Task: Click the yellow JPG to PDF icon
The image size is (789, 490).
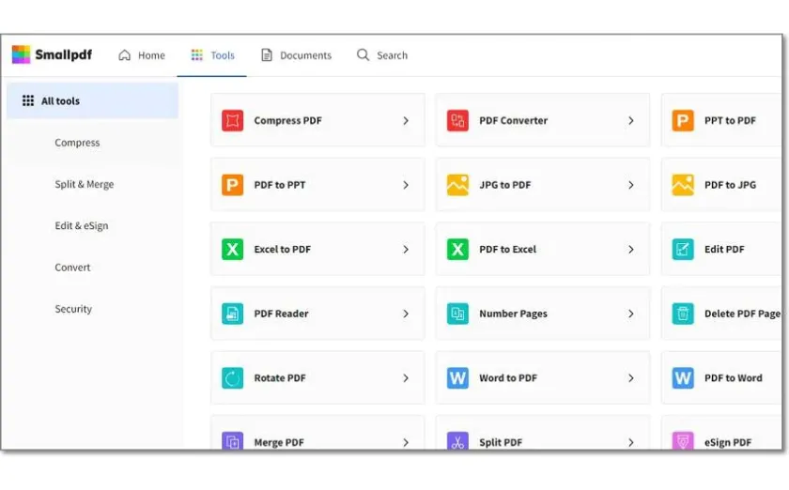Action: (x=457, y=185)
